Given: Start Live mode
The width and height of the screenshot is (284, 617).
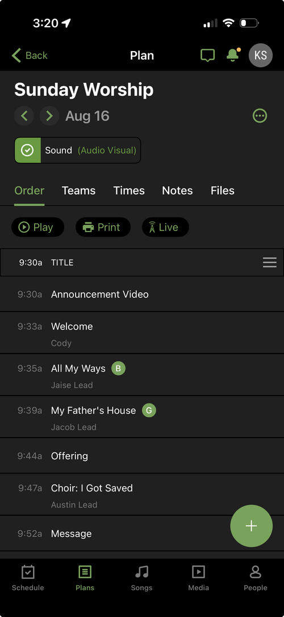Looking at the screenshot, I should pyautogui.click(x=165, y=227).
